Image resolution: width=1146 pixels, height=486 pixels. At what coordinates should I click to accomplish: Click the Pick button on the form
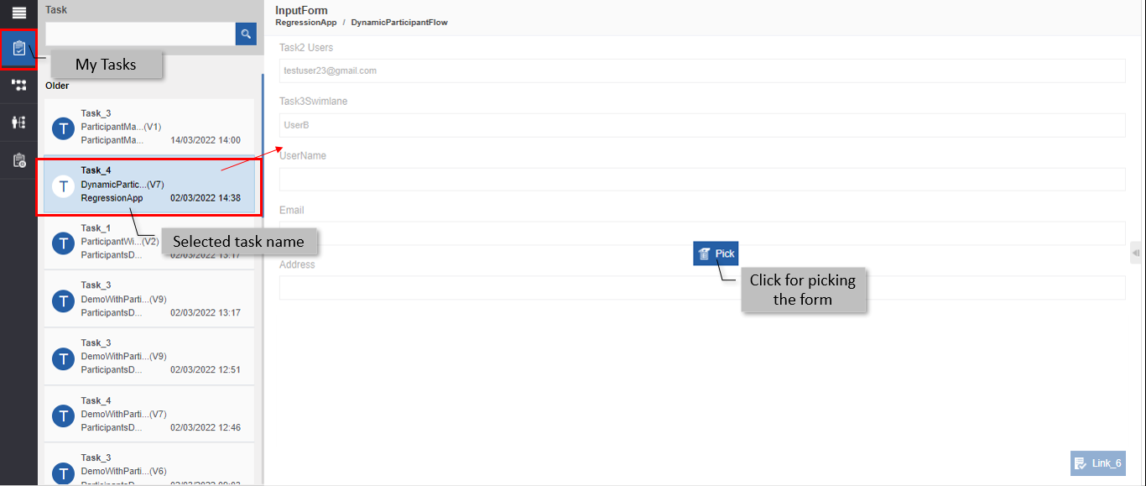pos(716,253)
